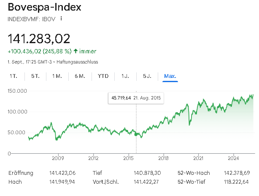Click the Eröffnung value 141.423,06
Image resolution: width=259 pixels, height=196 pixels.
point(63,173)
